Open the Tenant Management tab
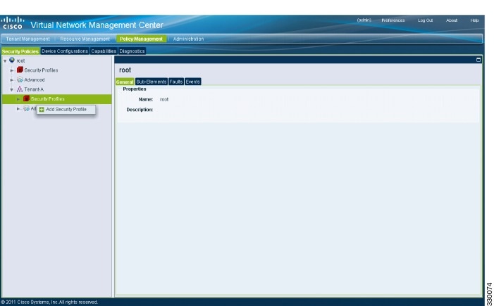 (x=27, y=39)
